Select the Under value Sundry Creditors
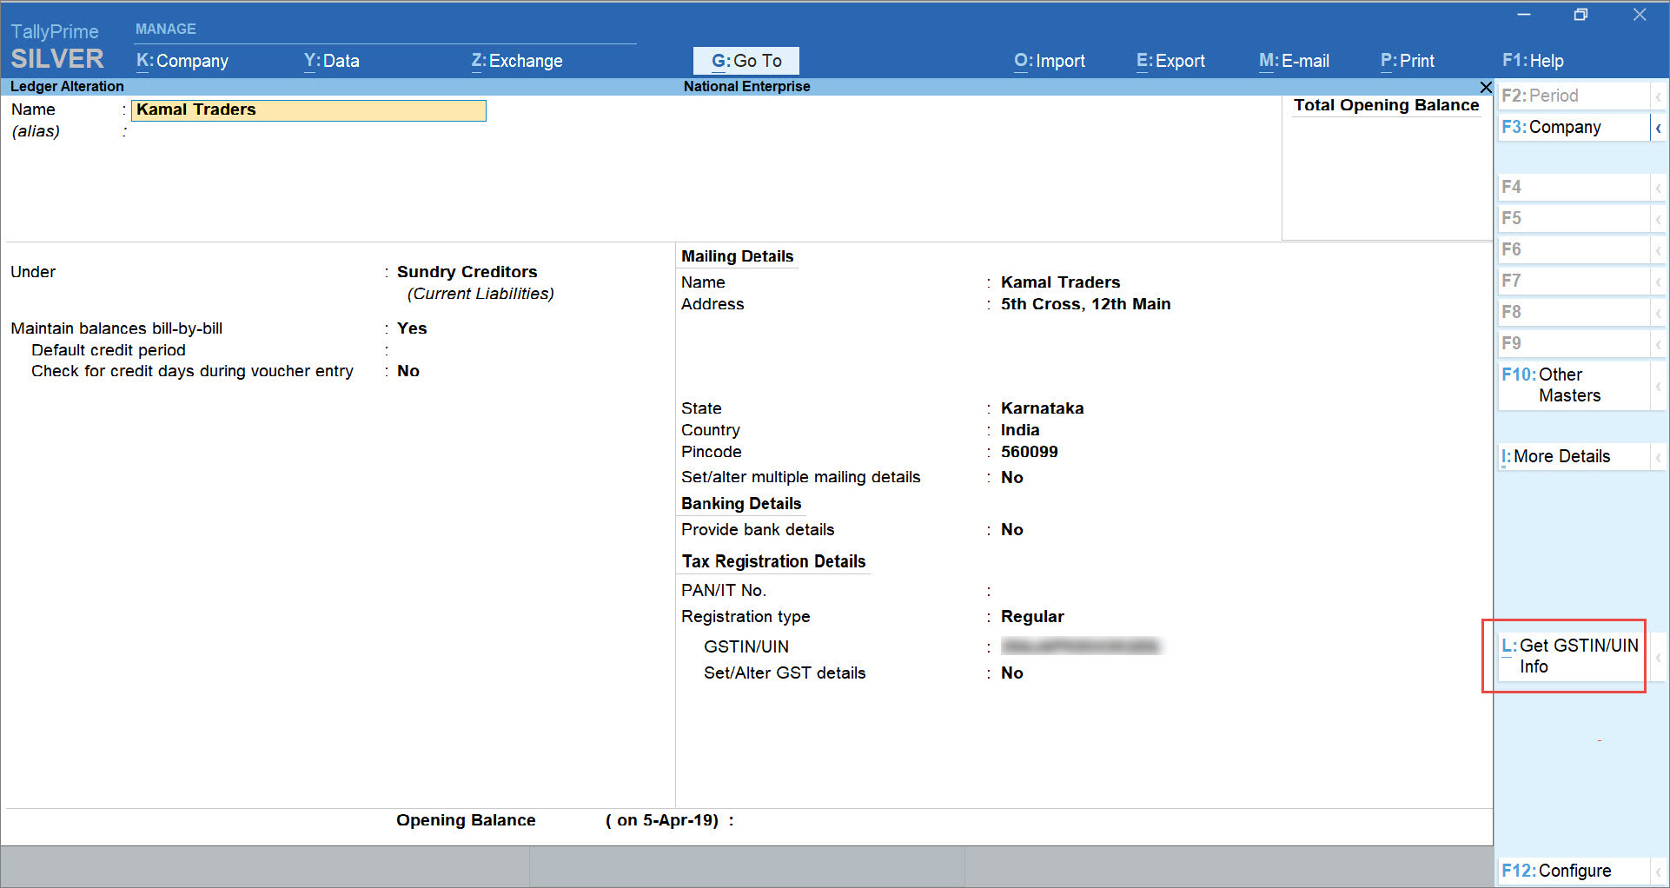1670x888 pixels. coord(467,272)
